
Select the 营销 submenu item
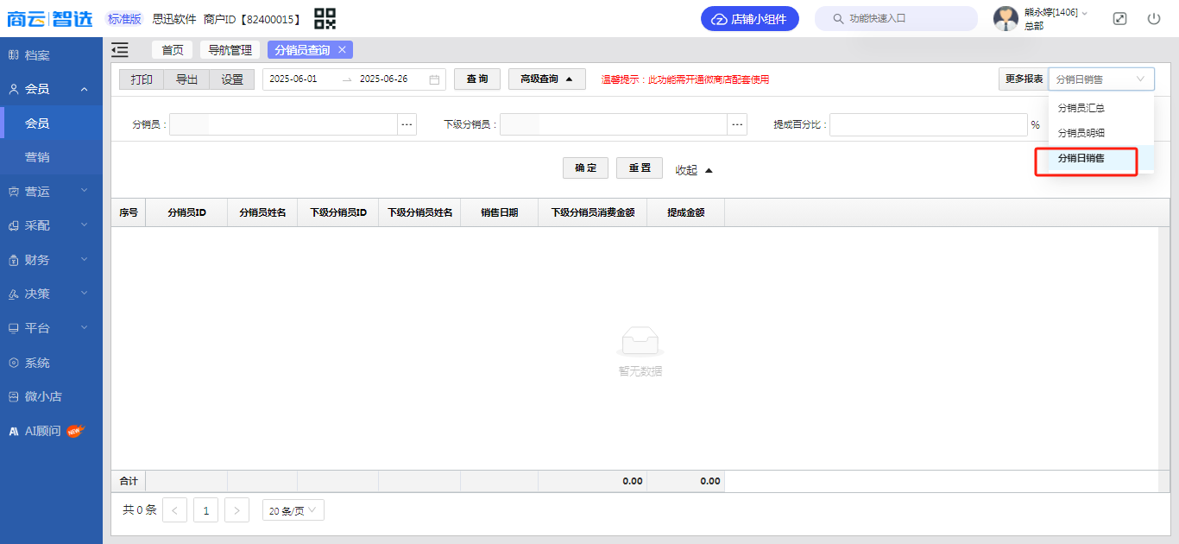coord(51,157)
